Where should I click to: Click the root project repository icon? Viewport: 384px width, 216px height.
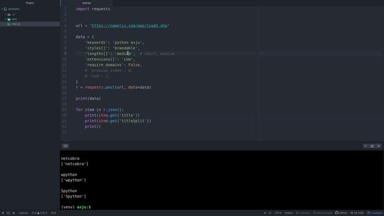coord(5,9)
